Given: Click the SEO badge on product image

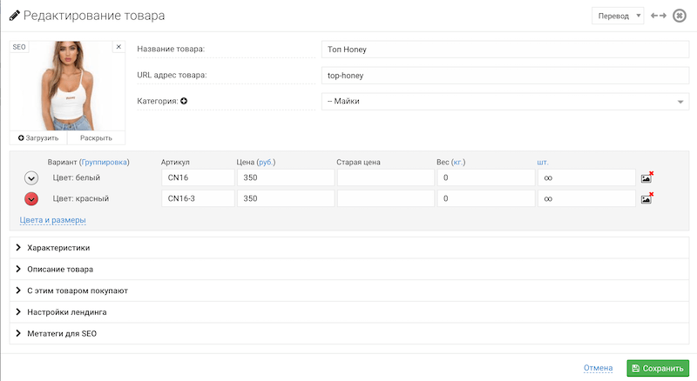Looking at the screenshot, I should pyautogui.click(x=19, y=47).
